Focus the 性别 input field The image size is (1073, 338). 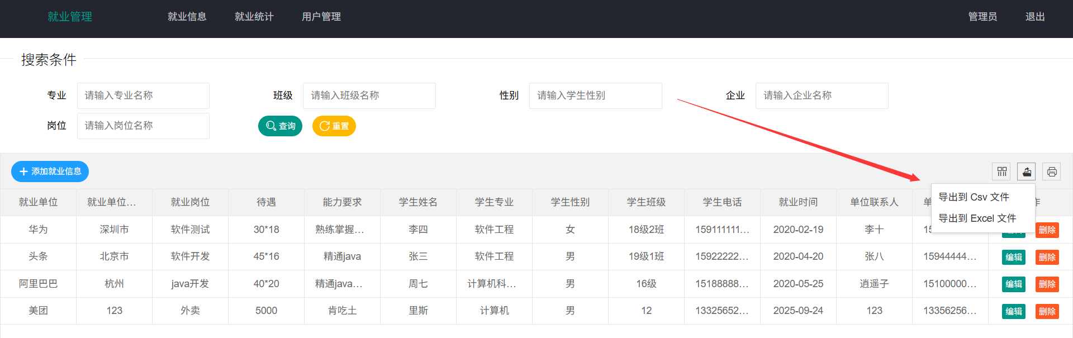pos(596,96)
